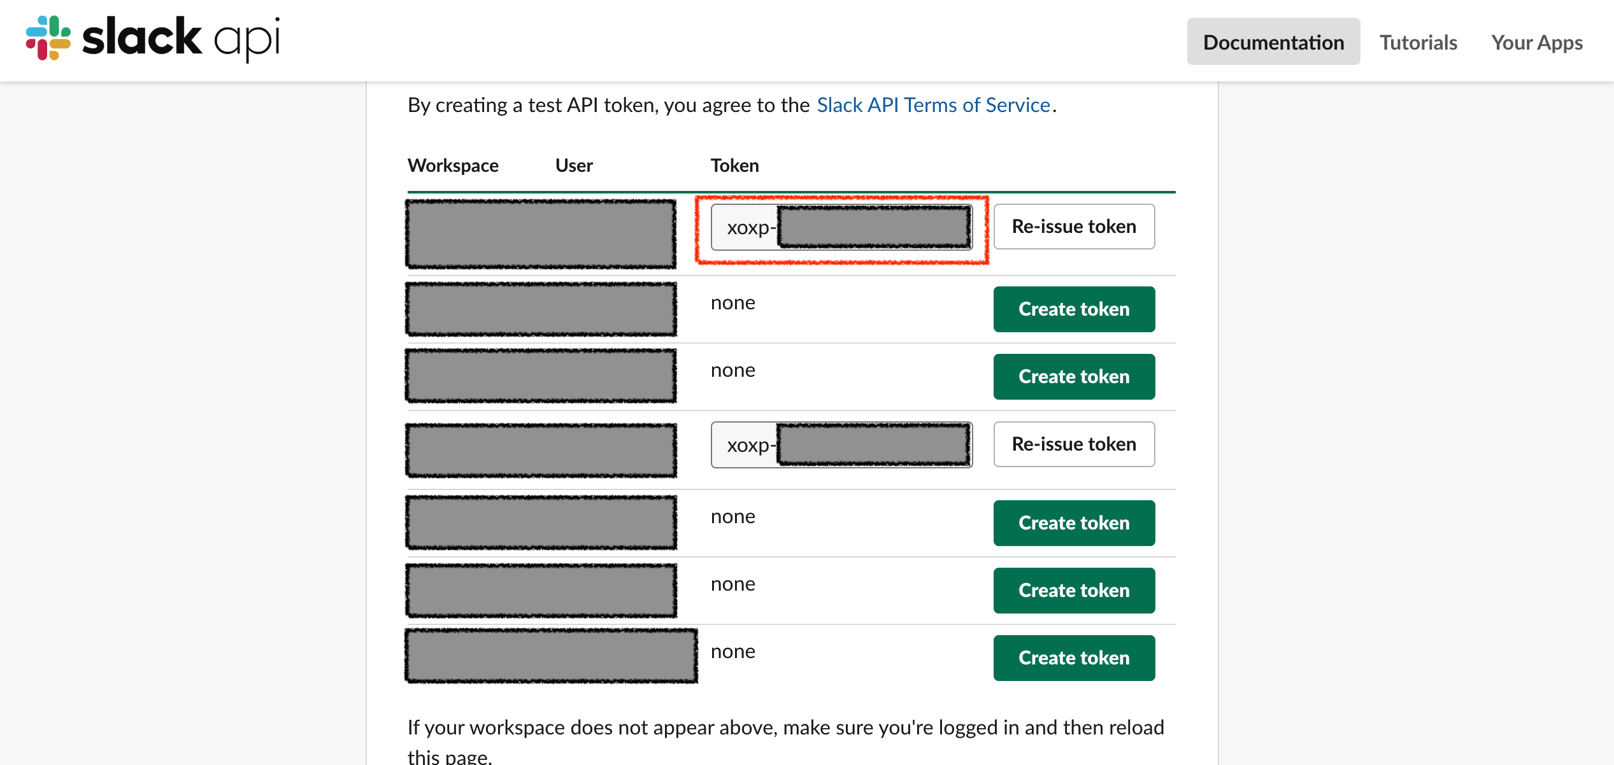The width and height of the screenshot is (1614, 765).
Task: Click Re-issue token for fourth workspace
Action: point(1075,443)
